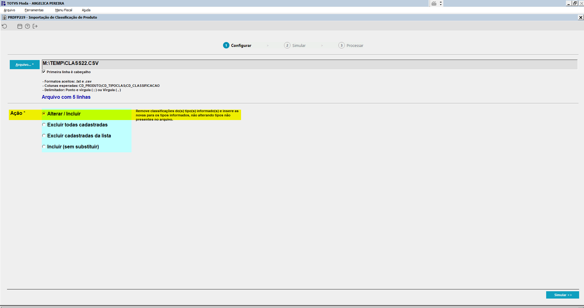Go to step 2 Simular

click(x=295, y=45)
